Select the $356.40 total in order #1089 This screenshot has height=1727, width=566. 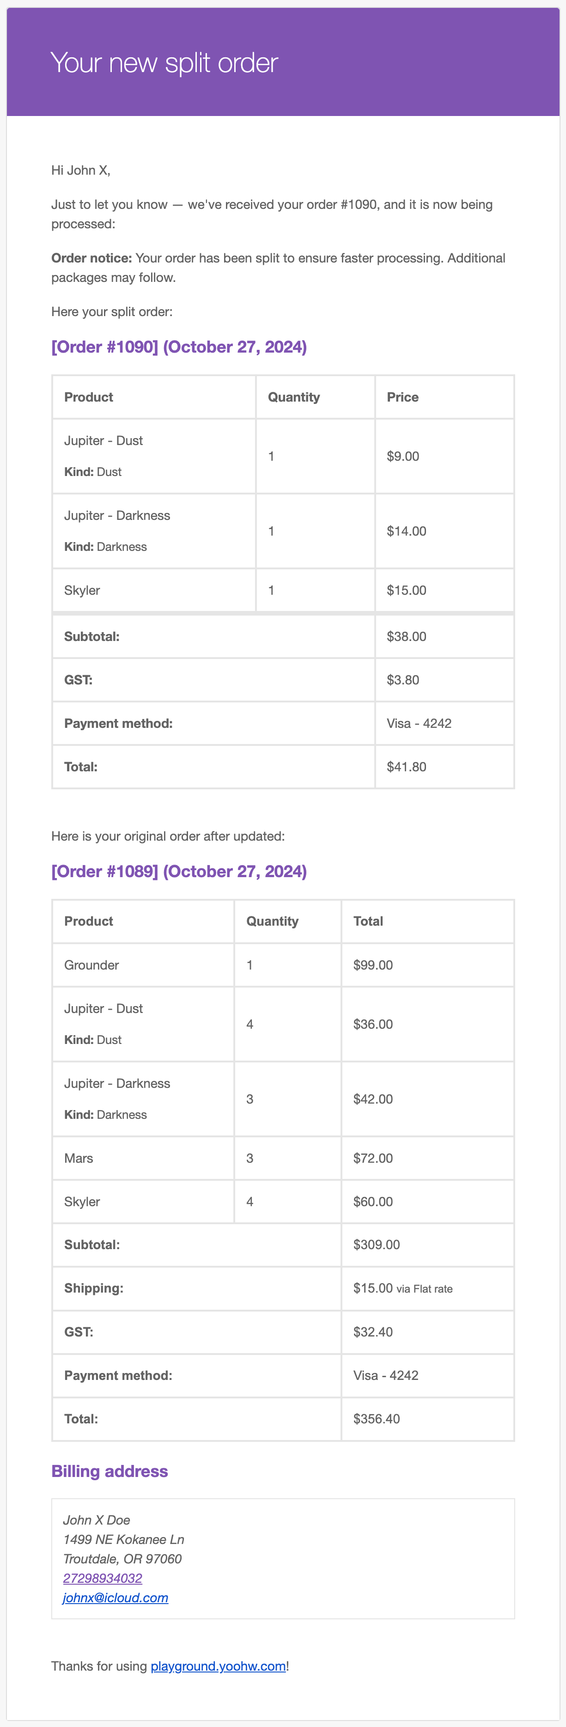point(376,1419)
